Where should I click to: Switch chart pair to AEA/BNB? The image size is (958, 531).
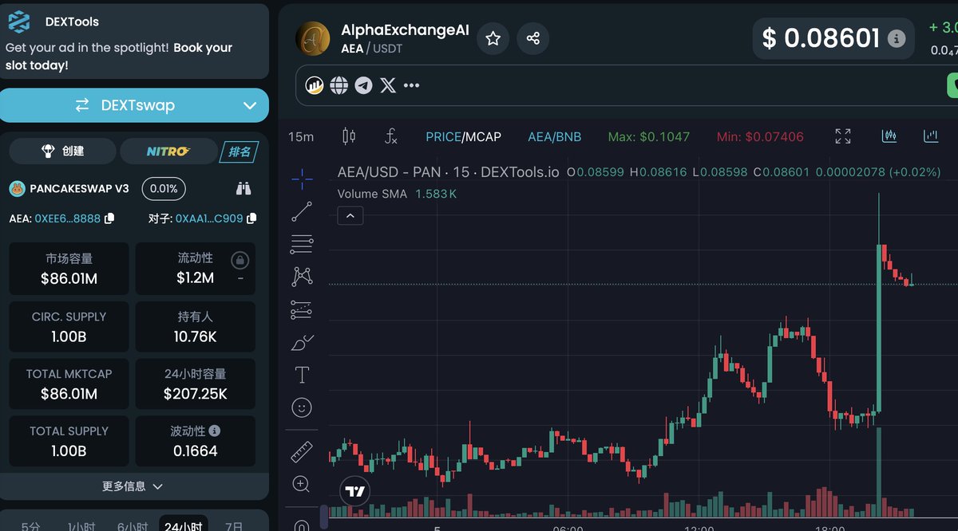(554, 136)
